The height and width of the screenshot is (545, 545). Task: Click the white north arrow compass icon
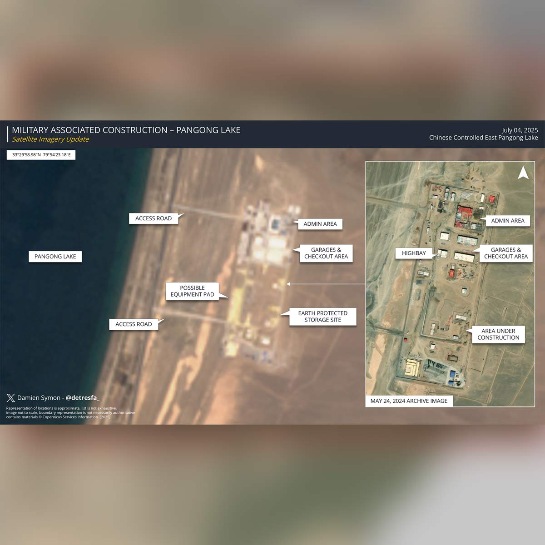(523, 173)
